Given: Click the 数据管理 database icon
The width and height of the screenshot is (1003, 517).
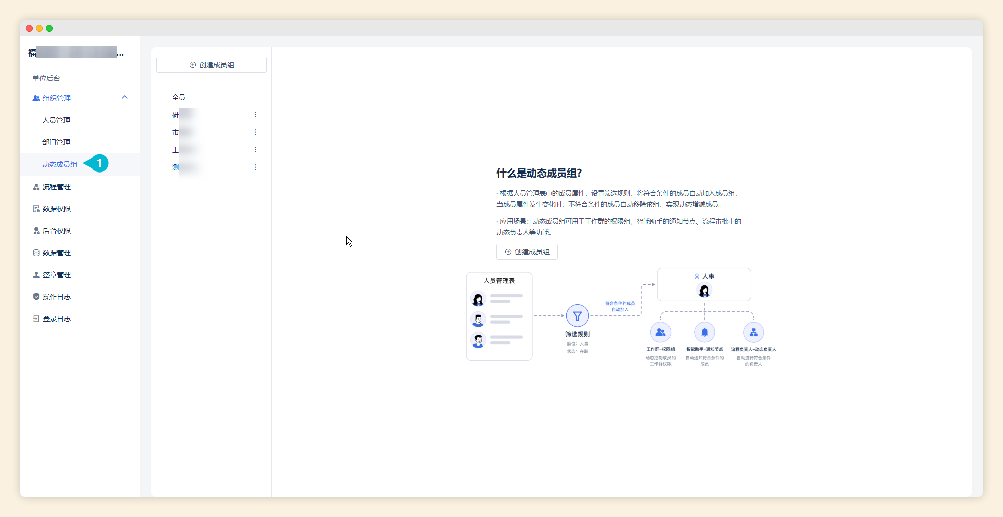Looking at the screenshot, I should pyautogui.click(x=36, y=253).
